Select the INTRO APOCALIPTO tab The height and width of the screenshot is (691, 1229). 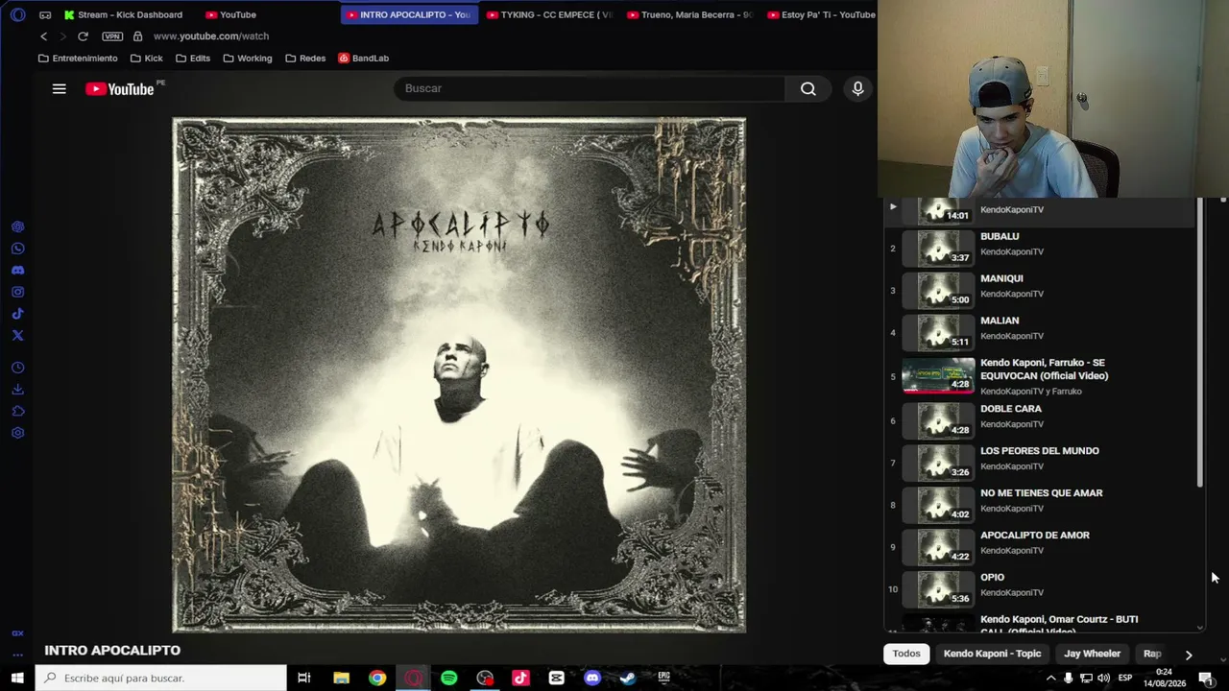pos(409,14)
